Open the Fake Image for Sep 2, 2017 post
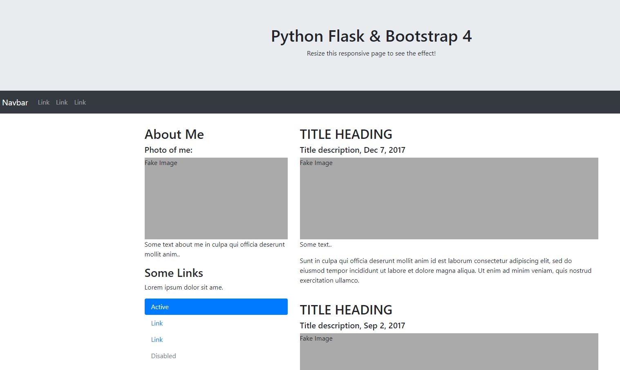The image size is (620, 370). coord(449,352)
